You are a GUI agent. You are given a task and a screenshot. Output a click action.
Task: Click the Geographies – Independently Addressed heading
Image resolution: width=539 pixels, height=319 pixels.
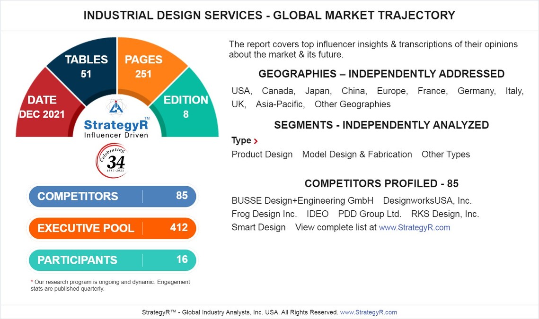coord(381,74)
